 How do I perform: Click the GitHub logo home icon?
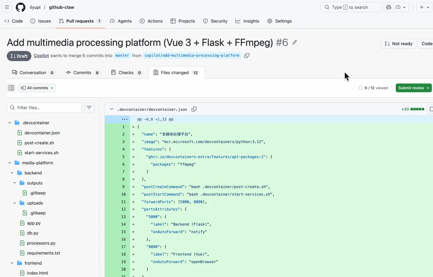pos(20,7)
